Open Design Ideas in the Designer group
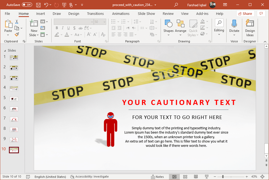 [250, 28]
